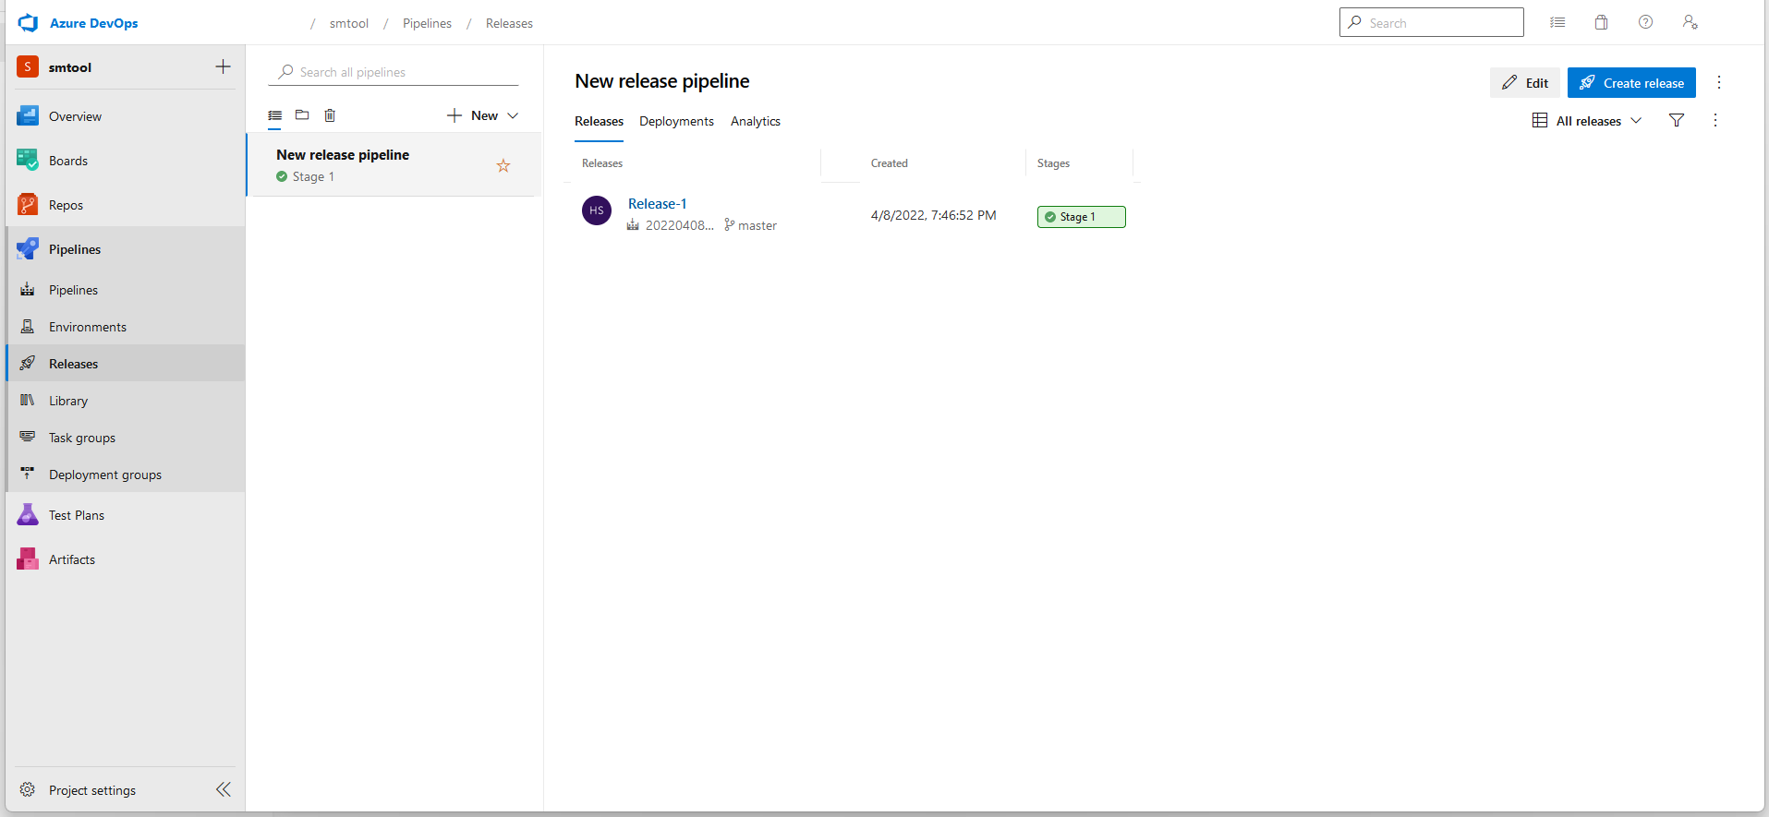Screen dimensions: 1769x817
Task: Click the Stage 1 status badge
Action: (1081, 217)
